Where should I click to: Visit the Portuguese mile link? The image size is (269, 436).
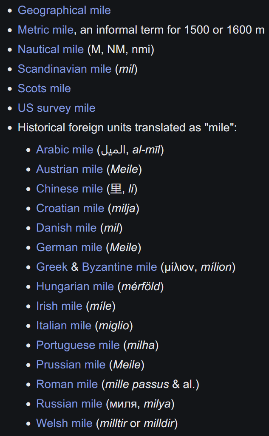78,345
